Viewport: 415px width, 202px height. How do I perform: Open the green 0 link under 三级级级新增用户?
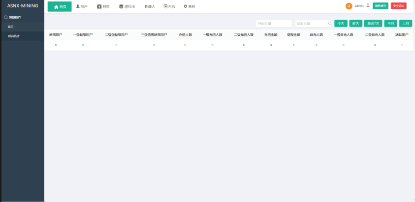154,45
